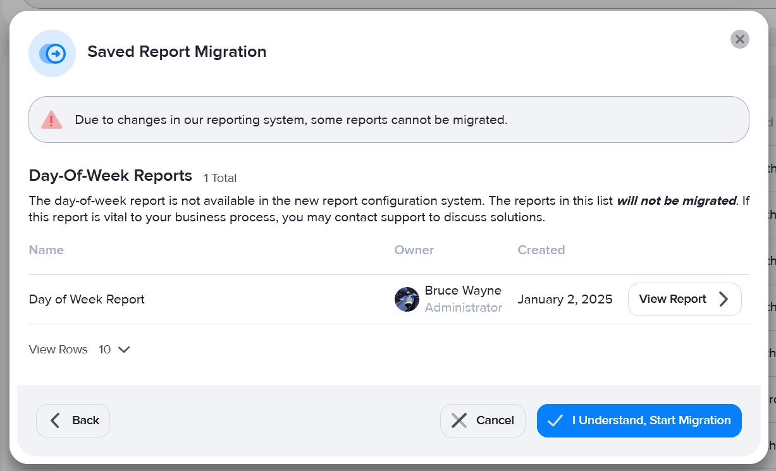Sort by the Created column header
The width and height of the screenshot is (776, 471).
click(541, 250)
